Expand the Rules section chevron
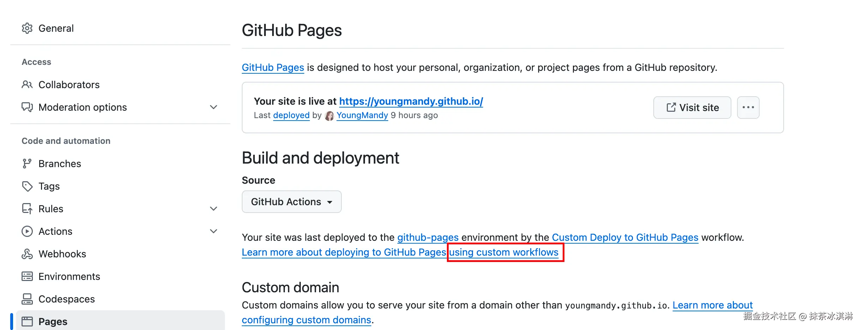This screenshot has width=862, height=330. tap(214, 209)
